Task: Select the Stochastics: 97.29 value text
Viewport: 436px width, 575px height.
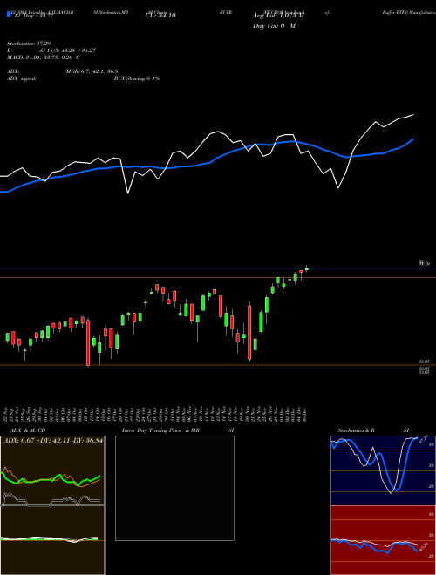Action: click(27, 44)
